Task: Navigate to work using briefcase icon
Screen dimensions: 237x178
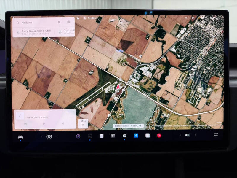Action: coord(69,22)
